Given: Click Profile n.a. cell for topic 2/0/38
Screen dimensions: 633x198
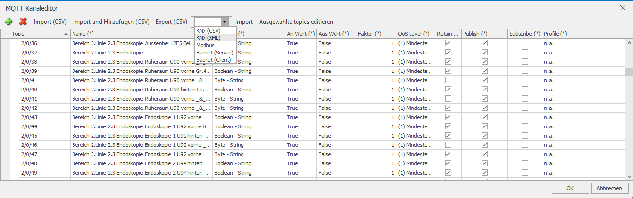Looking at the screenshot, I should click(583, 62).
